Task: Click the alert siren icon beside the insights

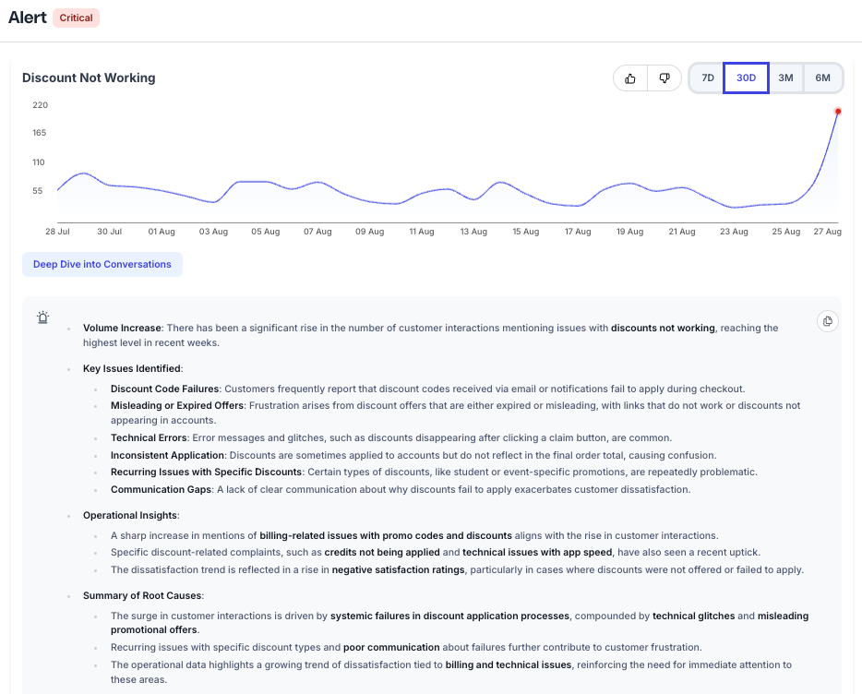Action: click(42, 317)
